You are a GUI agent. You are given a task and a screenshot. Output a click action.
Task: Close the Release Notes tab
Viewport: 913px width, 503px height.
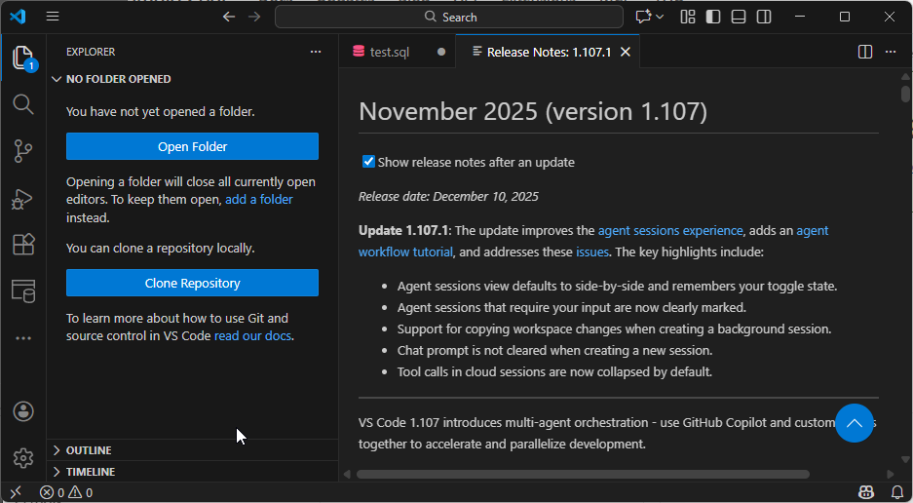pyautogui.click(x=626, y=52)
